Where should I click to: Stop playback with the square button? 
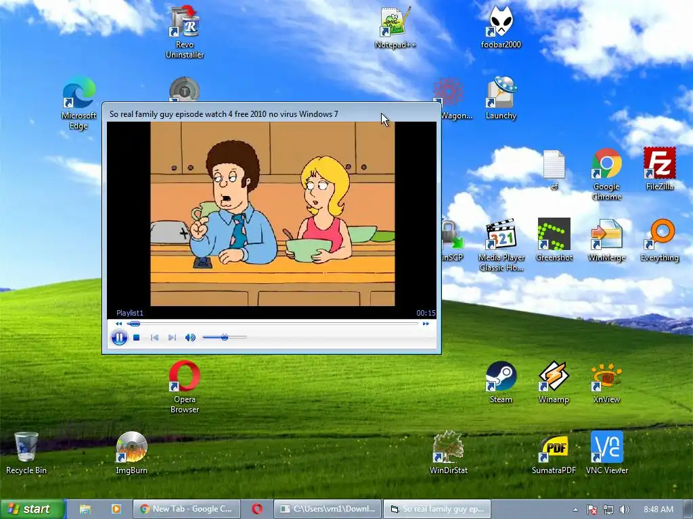[137, 338]
